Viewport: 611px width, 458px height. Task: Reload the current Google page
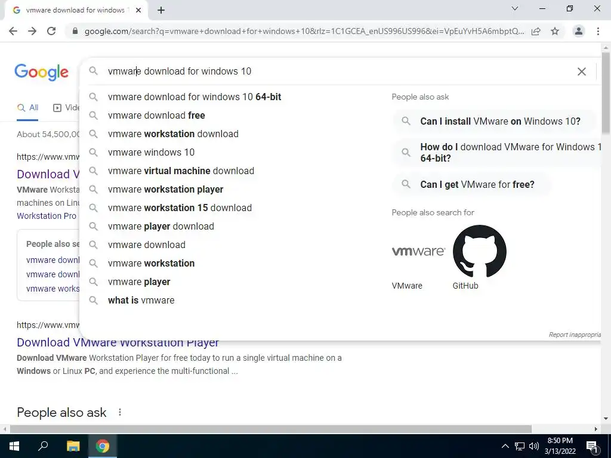[x=51, y=31]
